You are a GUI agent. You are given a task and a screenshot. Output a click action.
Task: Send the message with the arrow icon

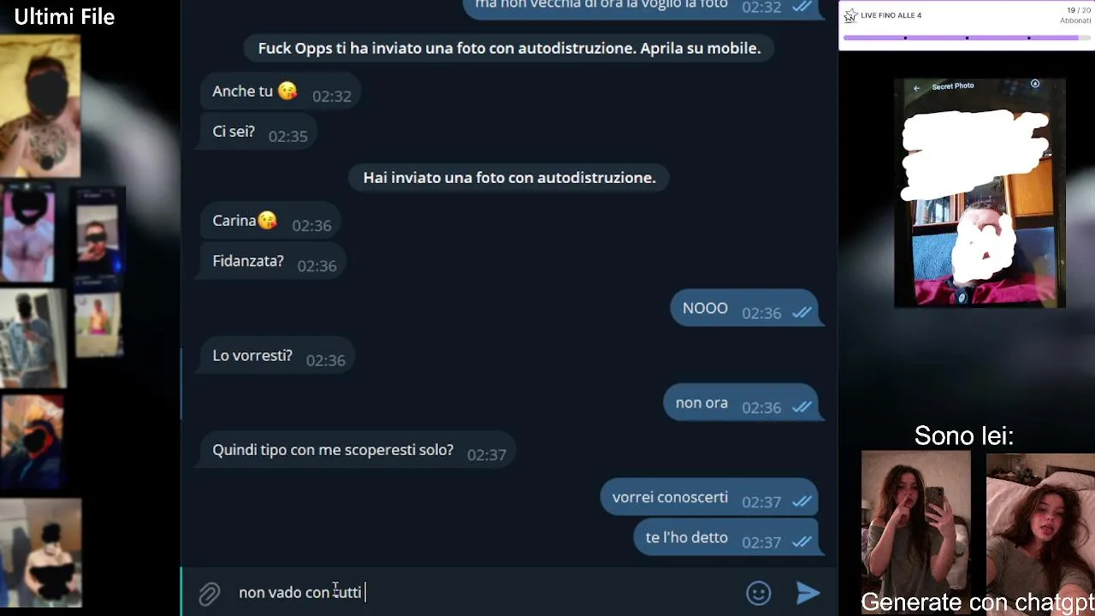point(808,592)
